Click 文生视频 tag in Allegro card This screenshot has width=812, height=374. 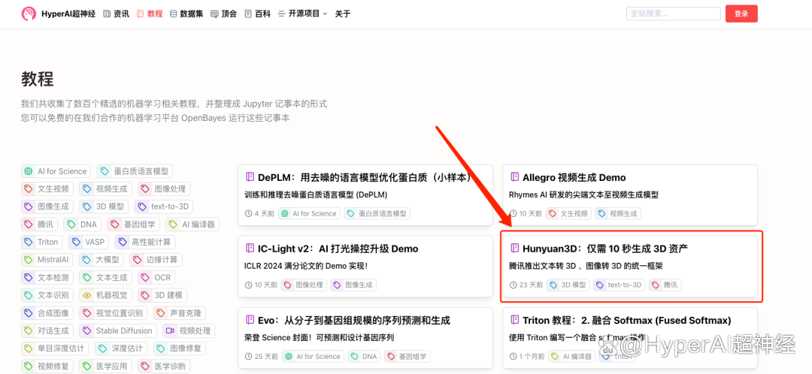[569, 213]
